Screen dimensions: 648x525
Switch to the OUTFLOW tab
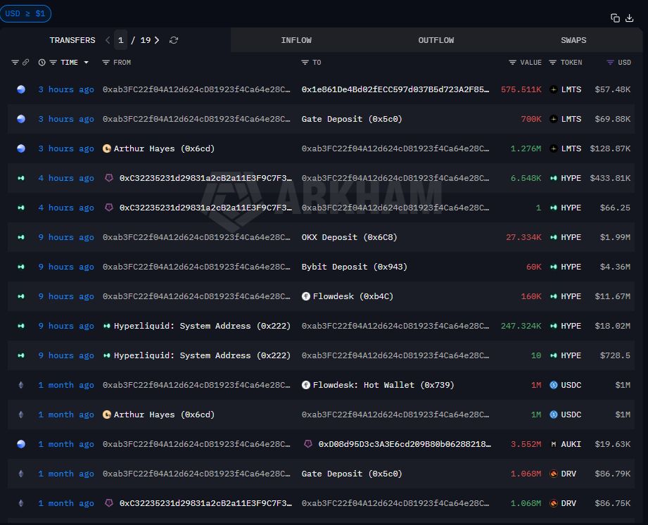436,40
